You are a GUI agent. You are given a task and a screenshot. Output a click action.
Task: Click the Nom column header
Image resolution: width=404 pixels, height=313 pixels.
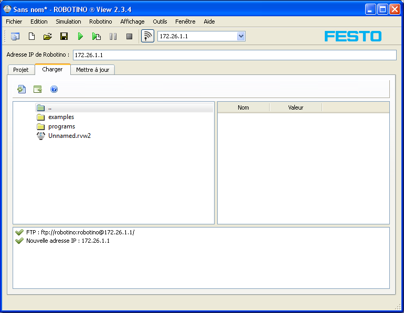click(243, 107)
